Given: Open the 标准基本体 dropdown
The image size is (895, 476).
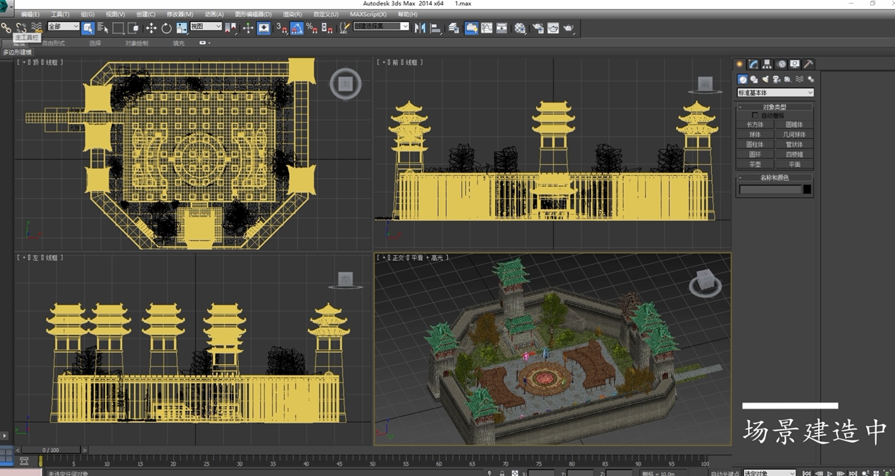Looking at the screenshot, I should (x=775, y=93).
